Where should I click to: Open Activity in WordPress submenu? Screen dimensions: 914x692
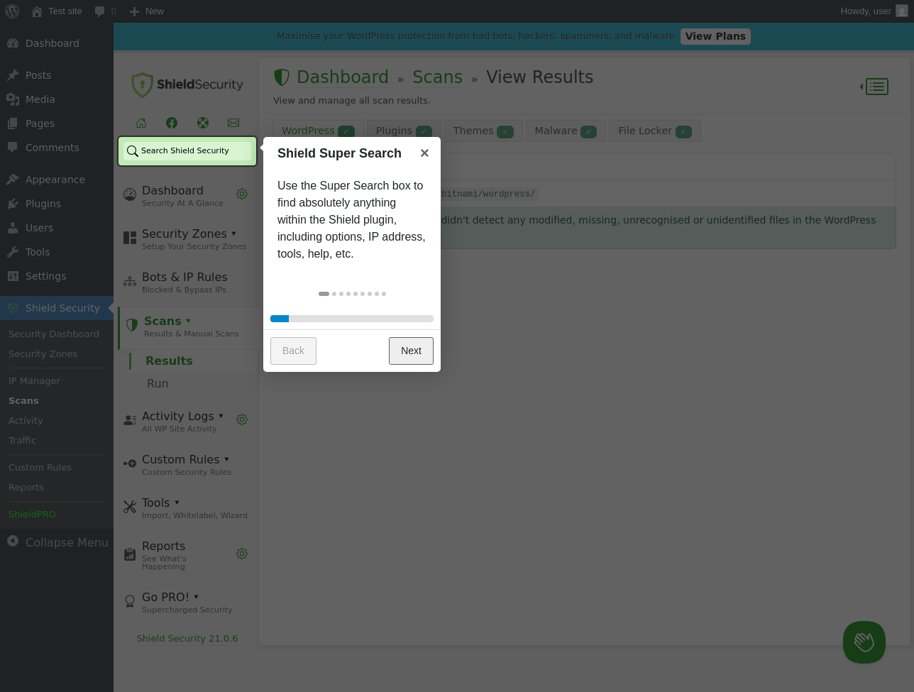point(26,421)
